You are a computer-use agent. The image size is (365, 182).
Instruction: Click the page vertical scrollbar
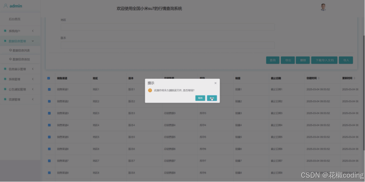tap(363, 93)
